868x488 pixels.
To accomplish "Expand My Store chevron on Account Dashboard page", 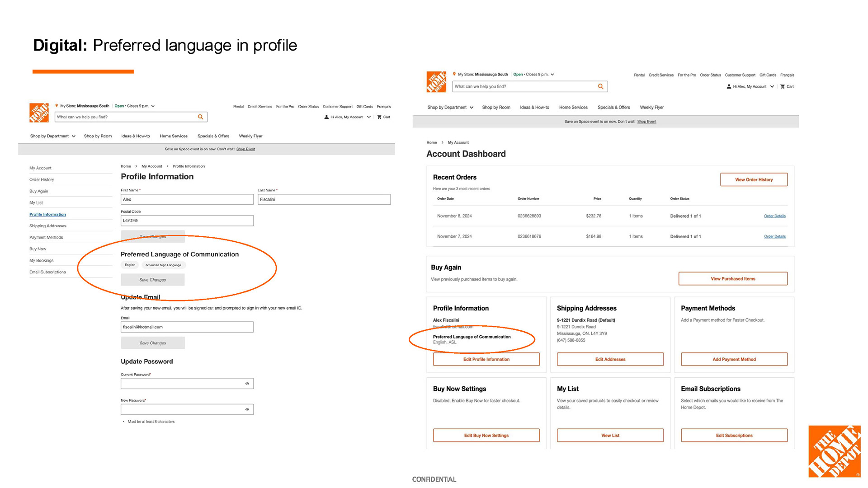I will point(552,75).
